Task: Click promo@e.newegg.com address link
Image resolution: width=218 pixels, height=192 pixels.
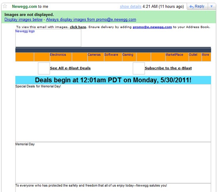Action: click(152, 27)
